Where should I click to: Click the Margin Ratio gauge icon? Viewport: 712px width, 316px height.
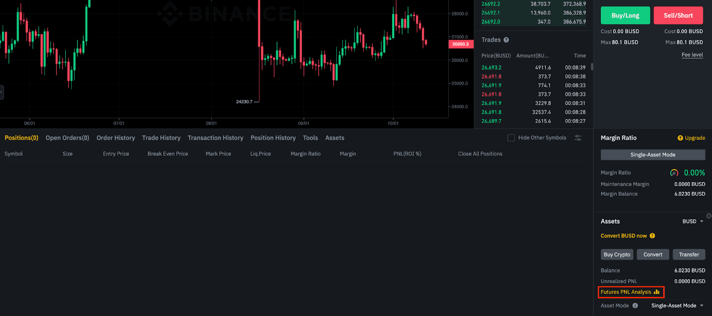pyautogui.click(x=674, y=173)
